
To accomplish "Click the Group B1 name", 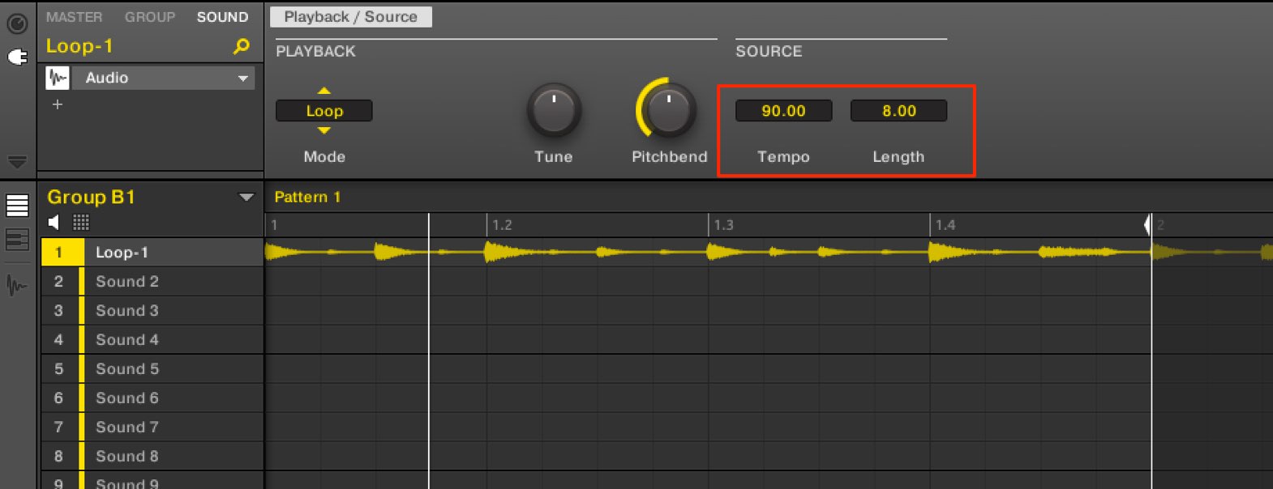I will [91, 197].
